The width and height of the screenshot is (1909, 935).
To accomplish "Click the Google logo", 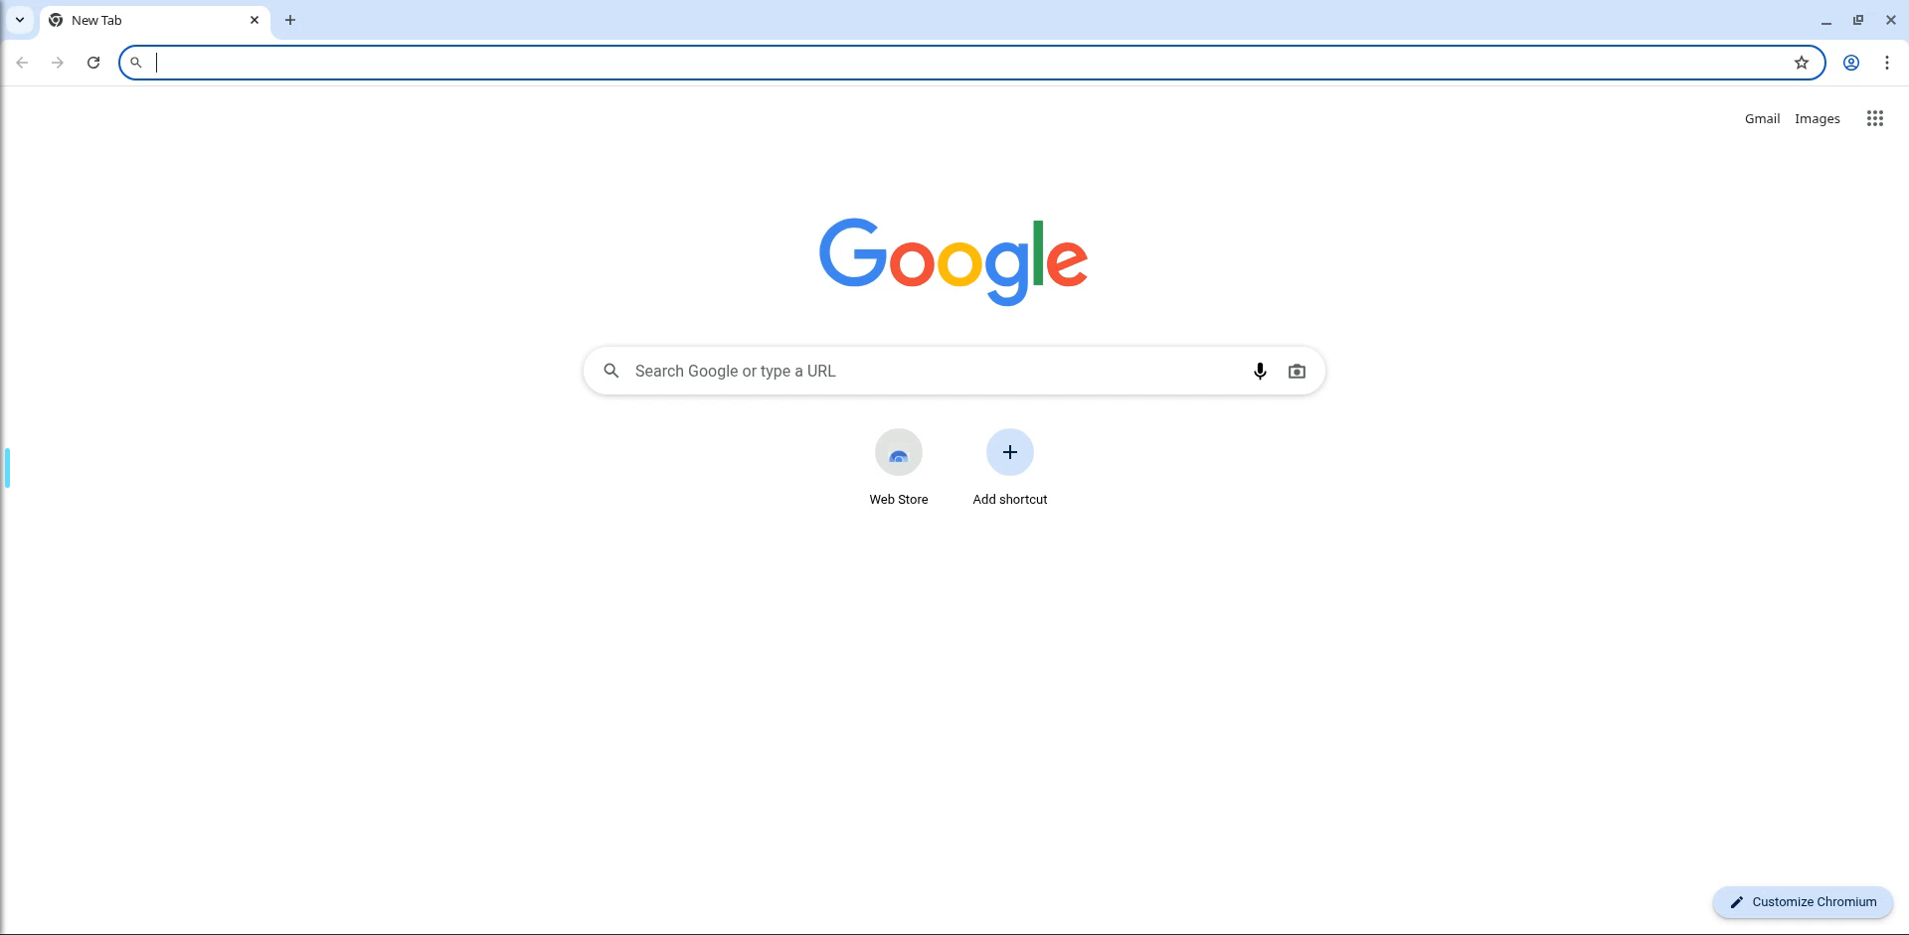I will 953,261.
